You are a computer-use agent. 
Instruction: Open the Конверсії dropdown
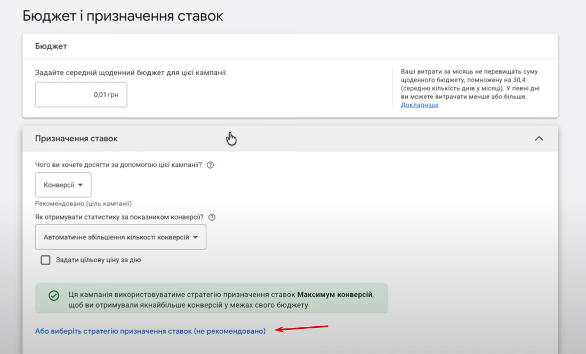63,184
